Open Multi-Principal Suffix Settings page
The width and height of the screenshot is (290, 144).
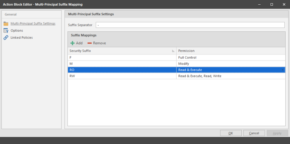[33, 24]
